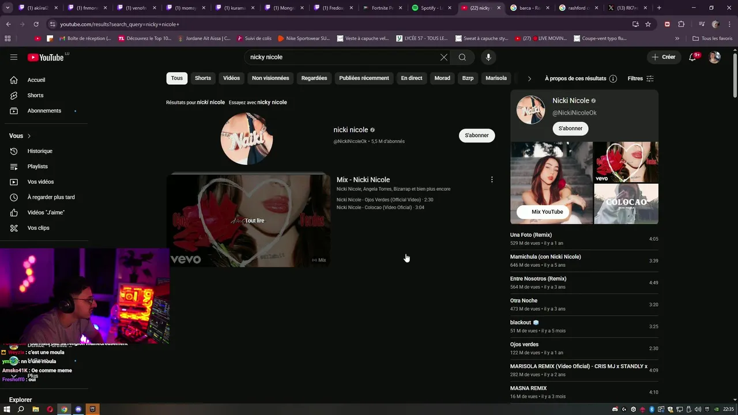Open Abonnements in the sidebar
The image size is (738, 415).
(44, 111)
